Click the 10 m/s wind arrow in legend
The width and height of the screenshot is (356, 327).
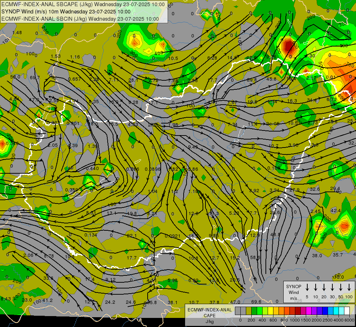click(x=315, y=287)
